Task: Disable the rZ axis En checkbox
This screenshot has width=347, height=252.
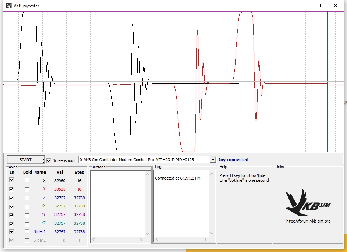Action: (x=11, y=223)
